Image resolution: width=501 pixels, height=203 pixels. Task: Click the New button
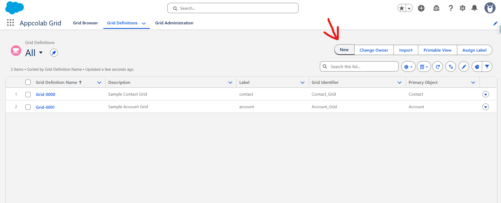(x=344, y=50)
